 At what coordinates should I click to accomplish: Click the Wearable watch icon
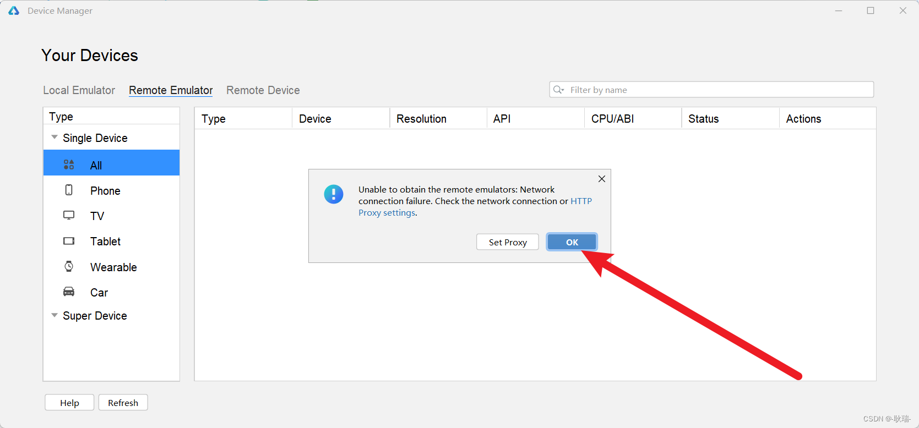click(69, 266)
